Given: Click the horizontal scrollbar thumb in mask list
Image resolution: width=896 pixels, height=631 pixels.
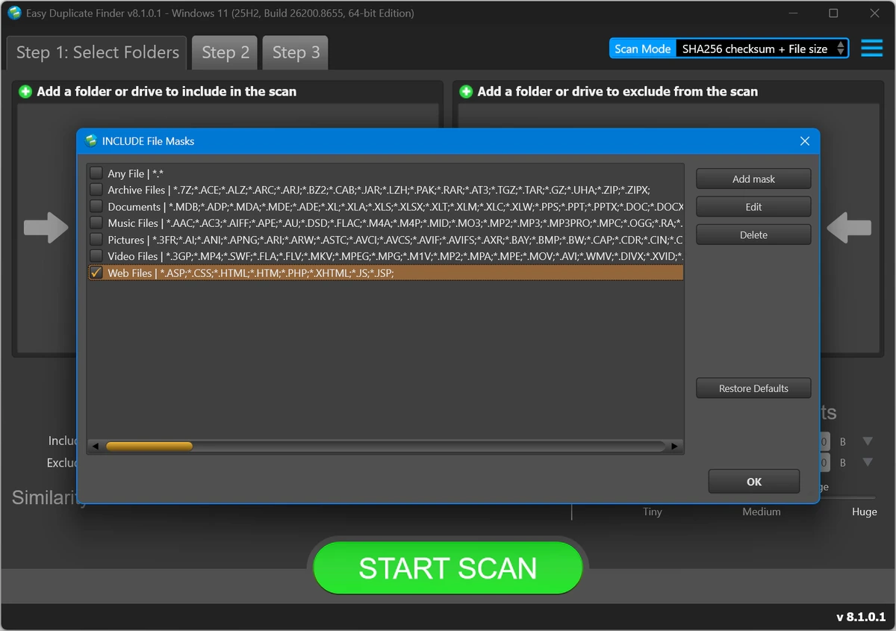Looking at the screenshot, I should point(149,446).
